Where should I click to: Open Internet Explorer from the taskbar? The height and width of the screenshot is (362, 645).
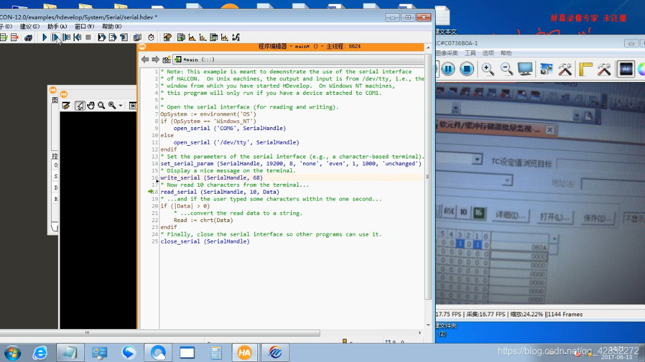[x=40, y=353]
